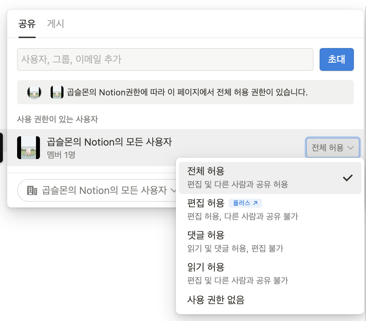
Task: Select the 사용 권한 없음 option
Action: 270,300
